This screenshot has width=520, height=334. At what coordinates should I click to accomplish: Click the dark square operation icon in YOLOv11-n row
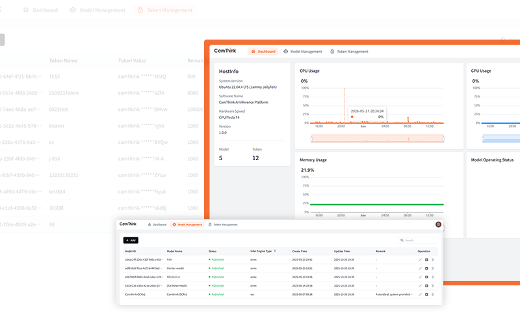[426, 277]
